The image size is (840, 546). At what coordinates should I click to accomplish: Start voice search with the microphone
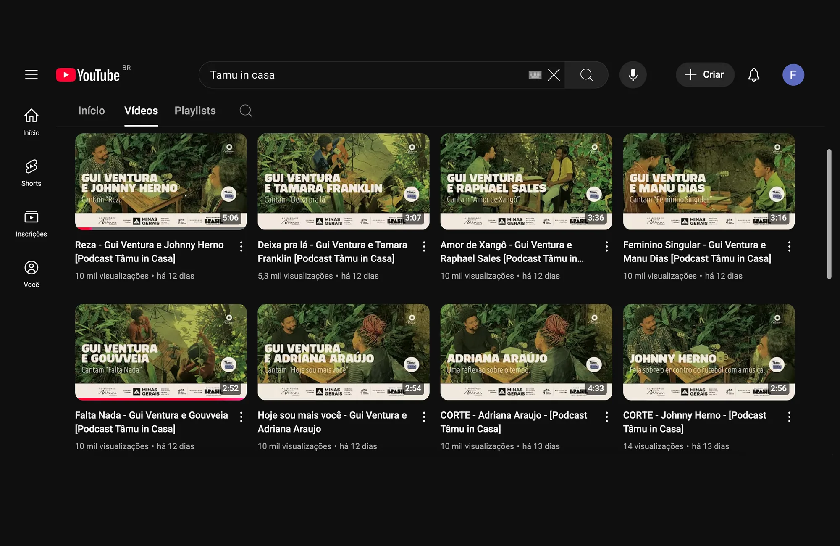pyautogui.click(x=633, y=75)
